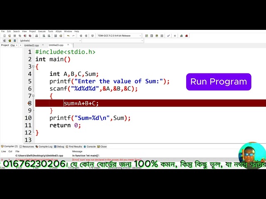
Task: Click the Redo arrow icon
Action: pyautogui.click(x=73, y=36)
